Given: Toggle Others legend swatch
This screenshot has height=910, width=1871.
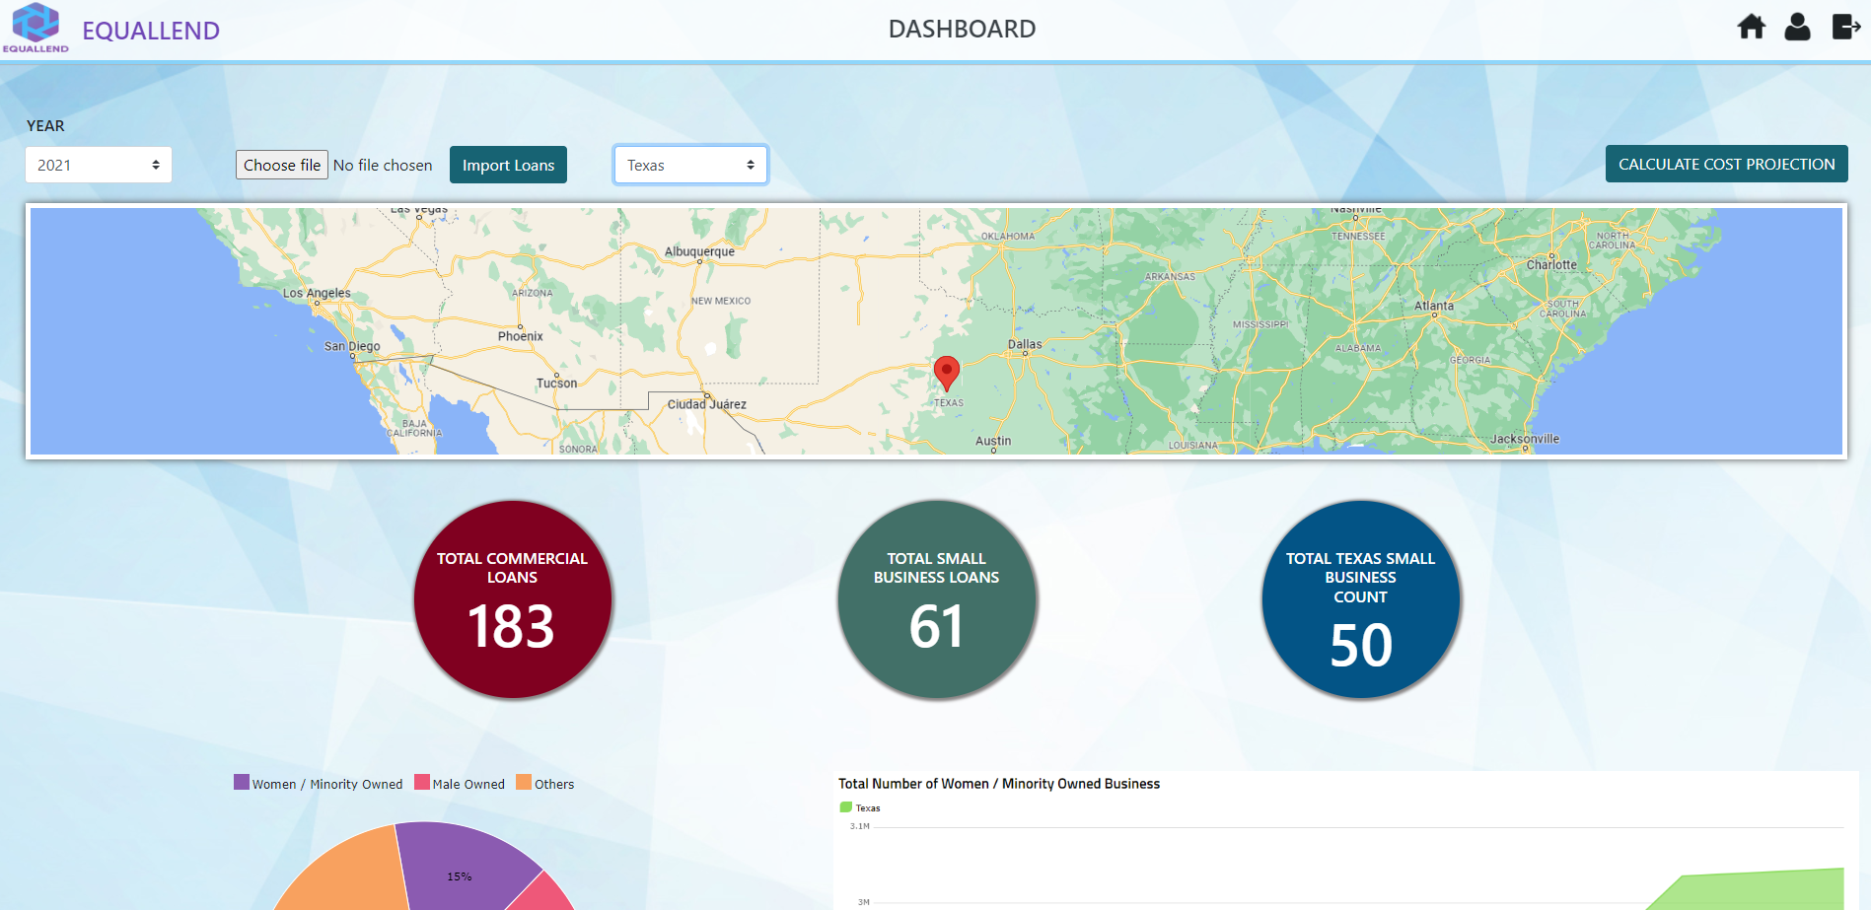Looking at the screenshot, I should pyautogui.click(x=524, y=783).
